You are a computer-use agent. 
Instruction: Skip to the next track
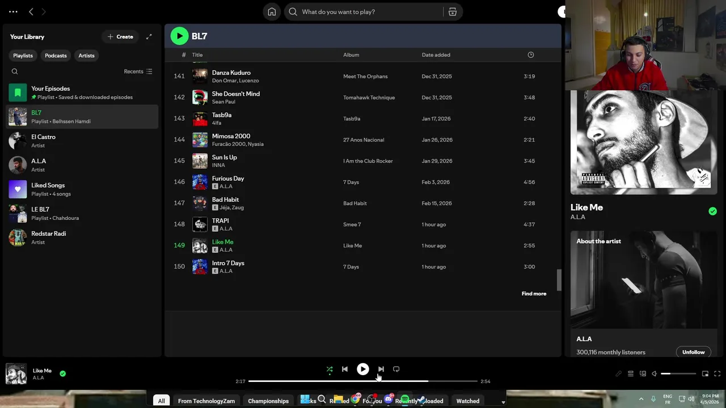click(381, 369)
